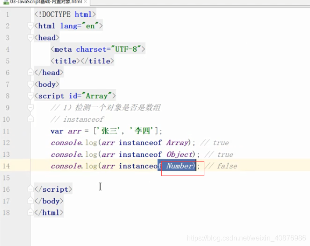Close the 03-JavaScript html editor tab
This screenshot has width=310, height=246.
pyautogui.click(x=86, y=2)
